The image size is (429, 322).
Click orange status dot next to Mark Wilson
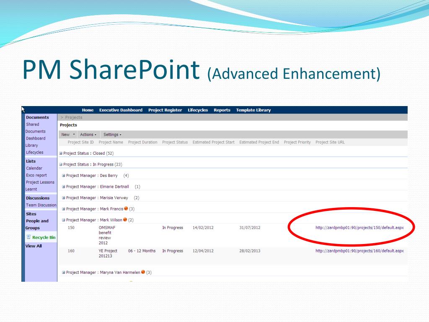[125, 220]
